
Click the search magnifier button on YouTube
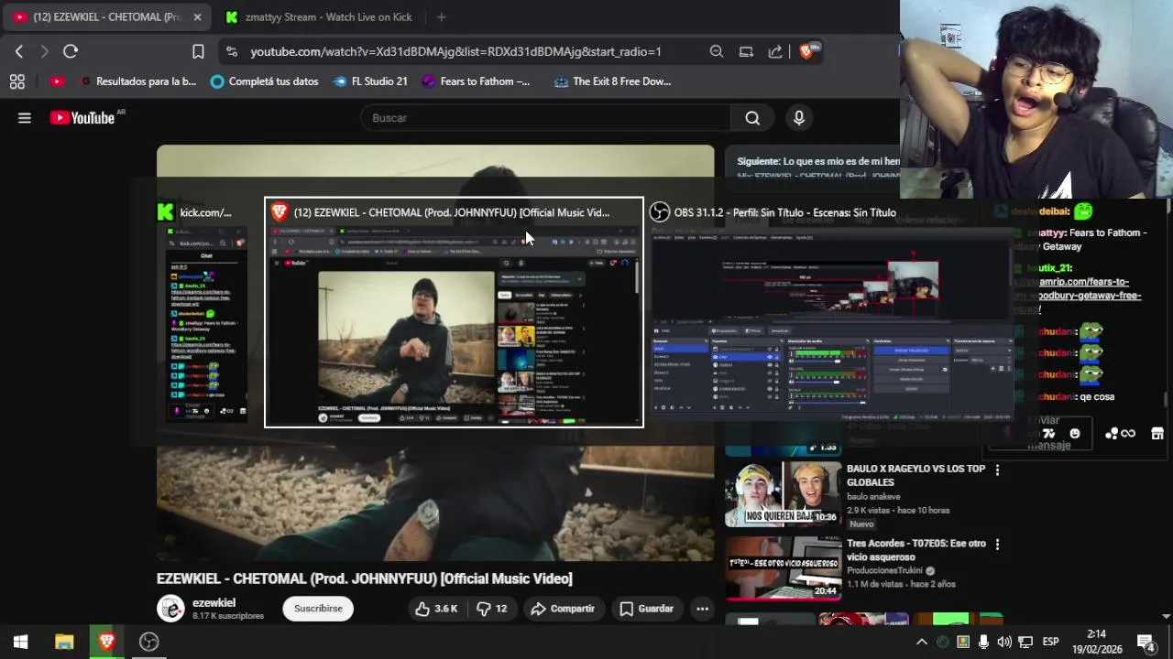point(752,118)
